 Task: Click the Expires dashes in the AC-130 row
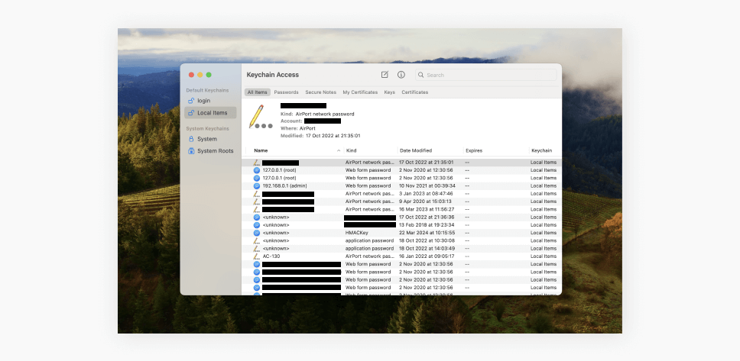pos(467,256)
